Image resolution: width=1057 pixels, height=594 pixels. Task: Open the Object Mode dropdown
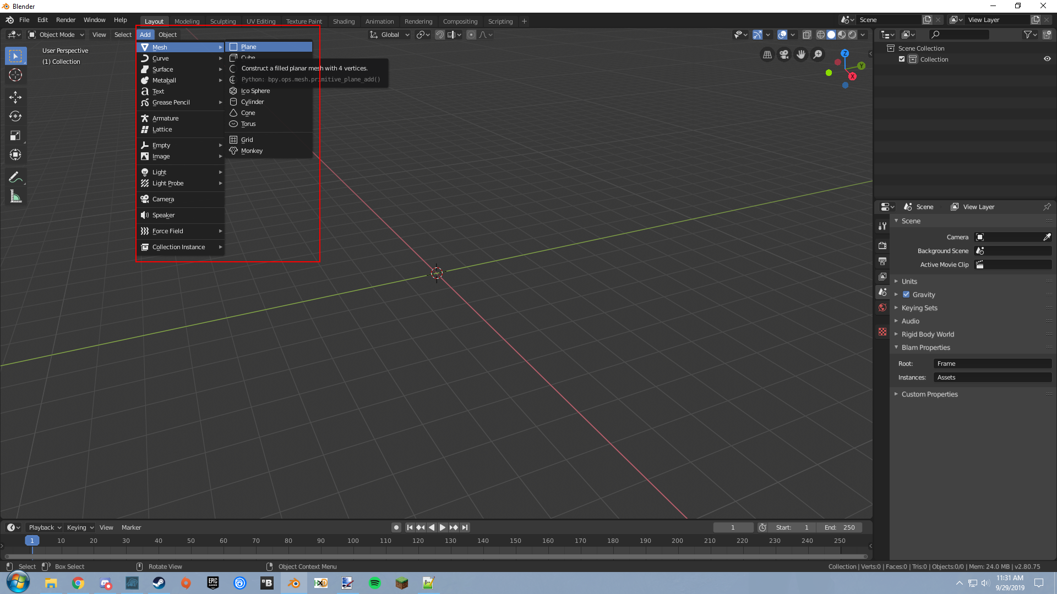tap(56, 35)
